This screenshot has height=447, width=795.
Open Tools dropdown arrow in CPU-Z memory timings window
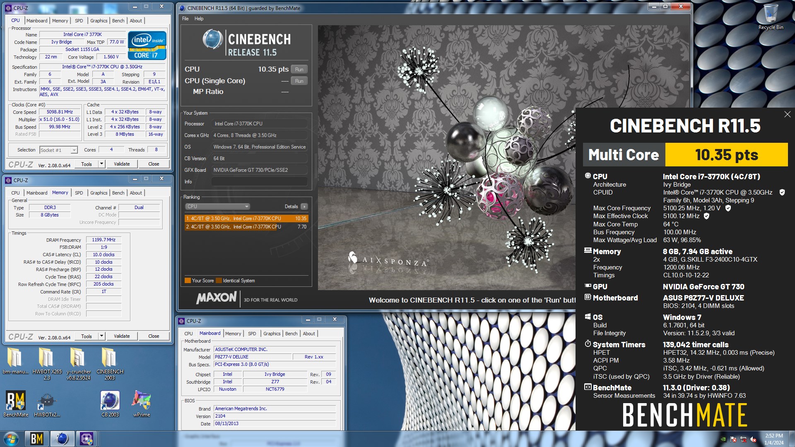pyautogui.click(x=101, y=336)
